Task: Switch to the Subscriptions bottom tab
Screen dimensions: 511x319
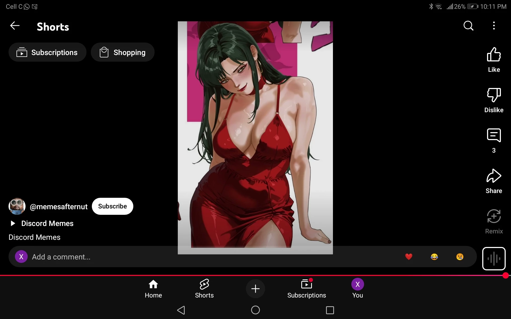Action: click(x=306, y=289)
